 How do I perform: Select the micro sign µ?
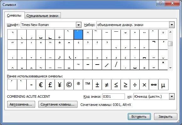[163, 85]
